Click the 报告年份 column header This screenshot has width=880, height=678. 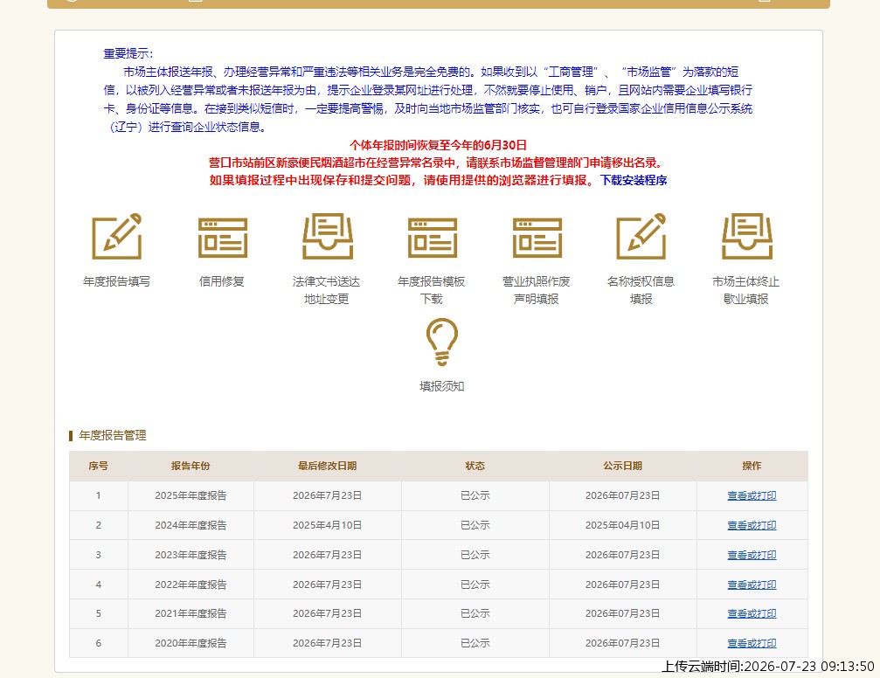[191, 466]
